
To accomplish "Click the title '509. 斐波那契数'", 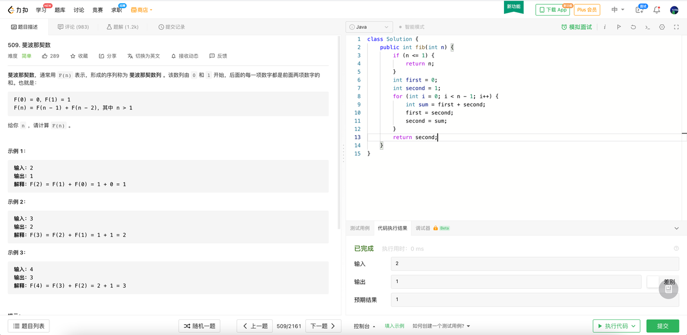I will 29,45.
